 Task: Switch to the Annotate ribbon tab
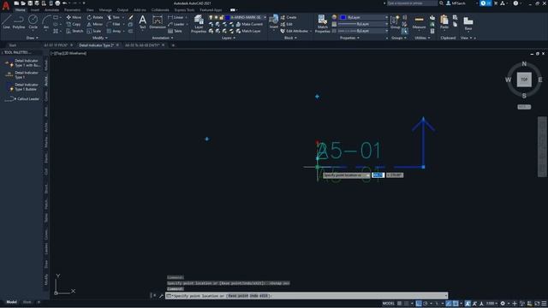tap(51, 10)
